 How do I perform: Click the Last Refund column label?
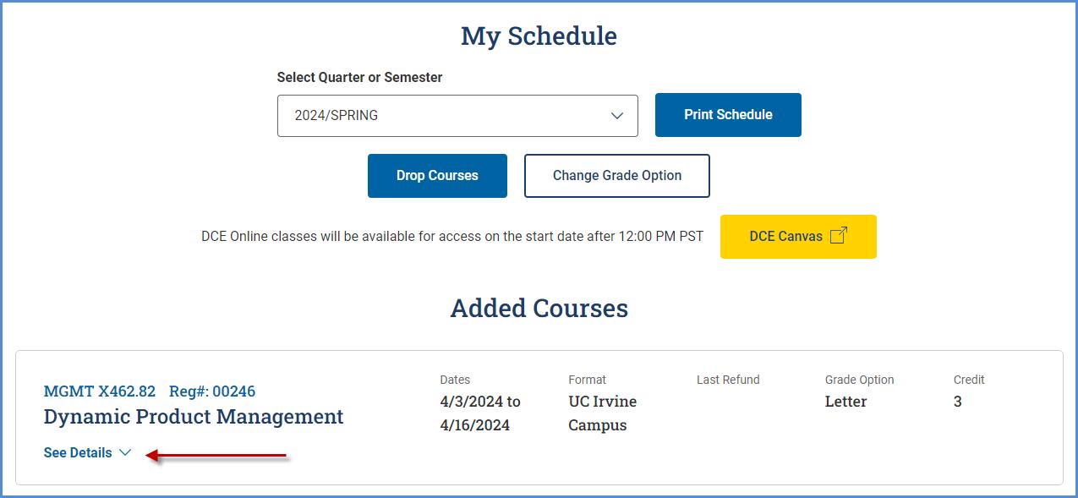click(x=728, y=380)
